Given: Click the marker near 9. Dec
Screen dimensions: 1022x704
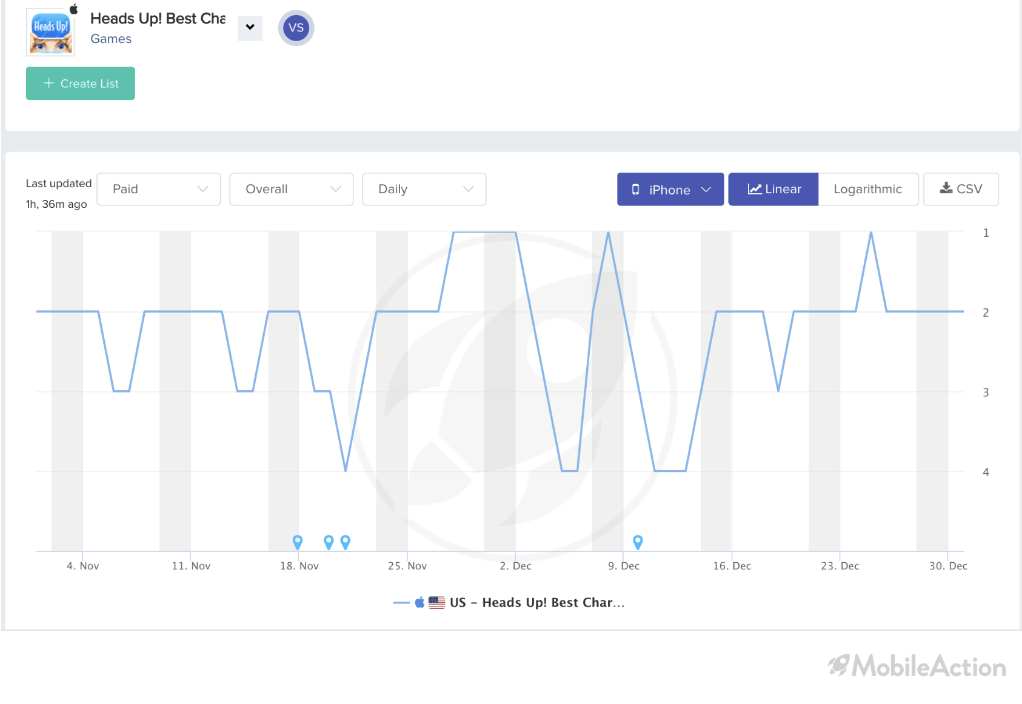Looking at the screenshot, I should tap(638, 542).
